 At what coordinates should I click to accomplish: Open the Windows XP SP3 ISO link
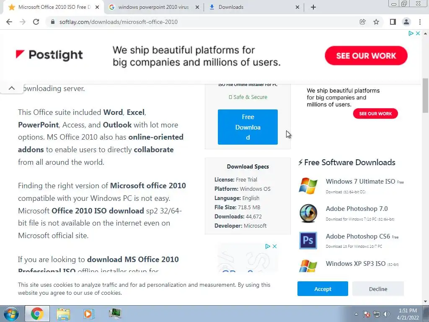pos(356,264)
